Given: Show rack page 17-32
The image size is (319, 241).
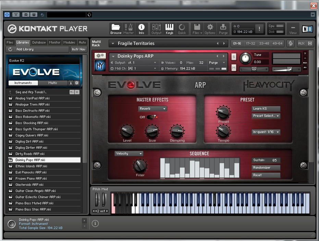Looking at the screenshot, I should 250,43.
